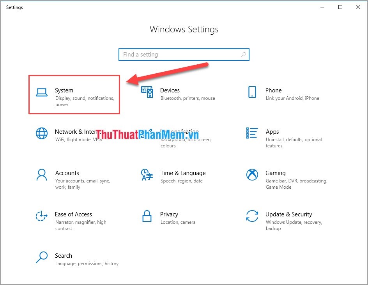368x285 pixels.
Task: Click the ThuThuatPhanMem.vn watermark
Action: (148, 135)
